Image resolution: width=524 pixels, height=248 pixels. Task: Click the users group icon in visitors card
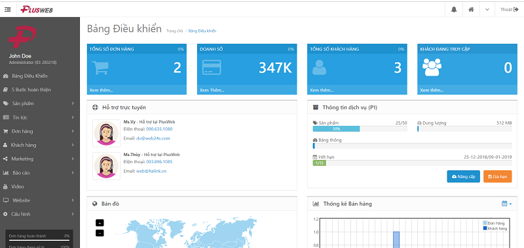432,67
